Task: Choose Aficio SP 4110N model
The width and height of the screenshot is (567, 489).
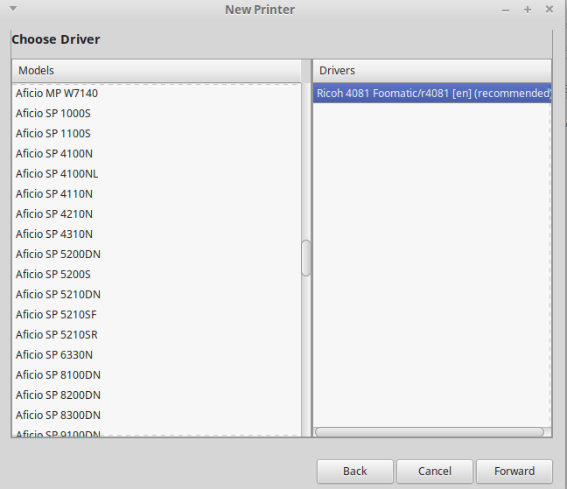Action: pyautogui.click(x=157, y=194)
